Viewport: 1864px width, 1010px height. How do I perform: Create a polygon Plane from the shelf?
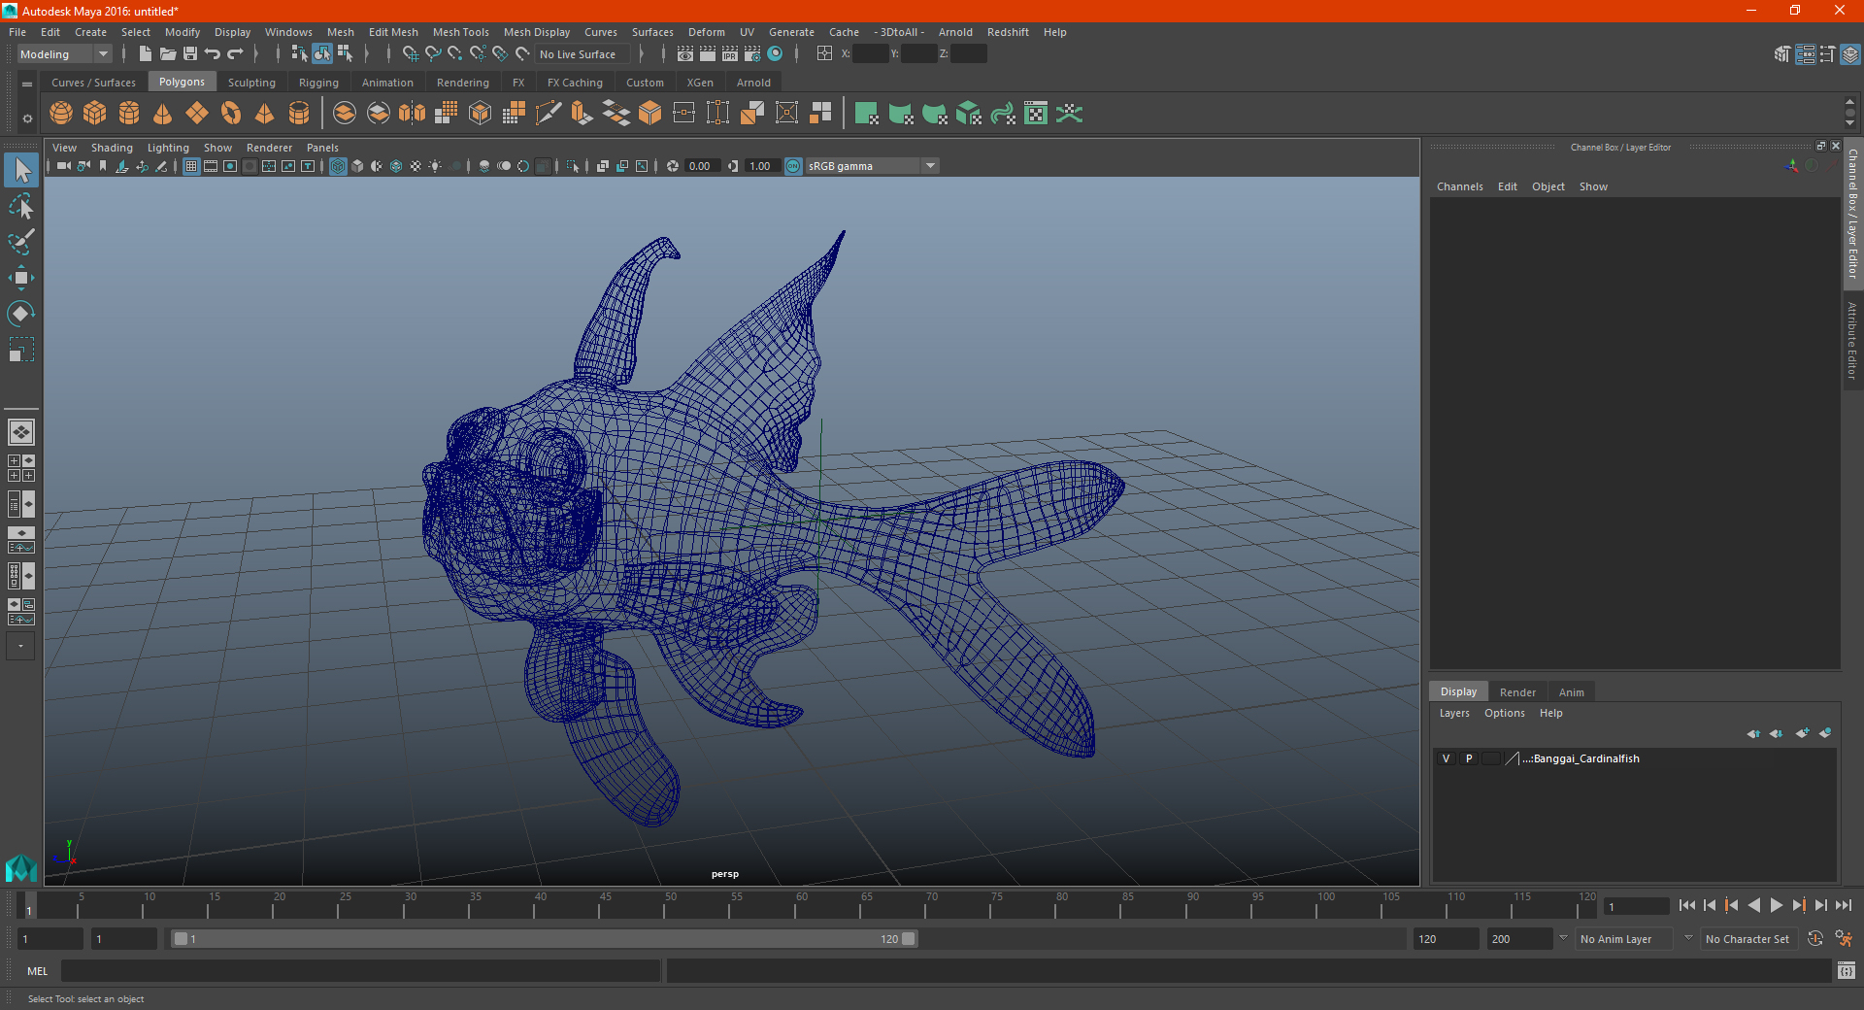click(x=197, y=114)
